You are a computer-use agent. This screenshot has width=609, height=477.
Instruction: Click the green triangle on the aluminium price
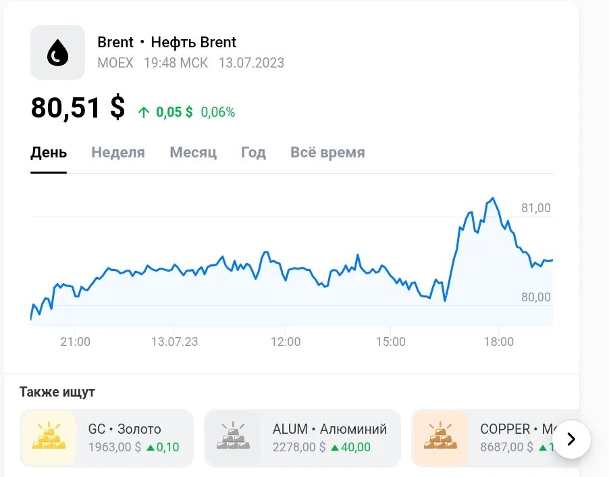(x=335, y=448)
